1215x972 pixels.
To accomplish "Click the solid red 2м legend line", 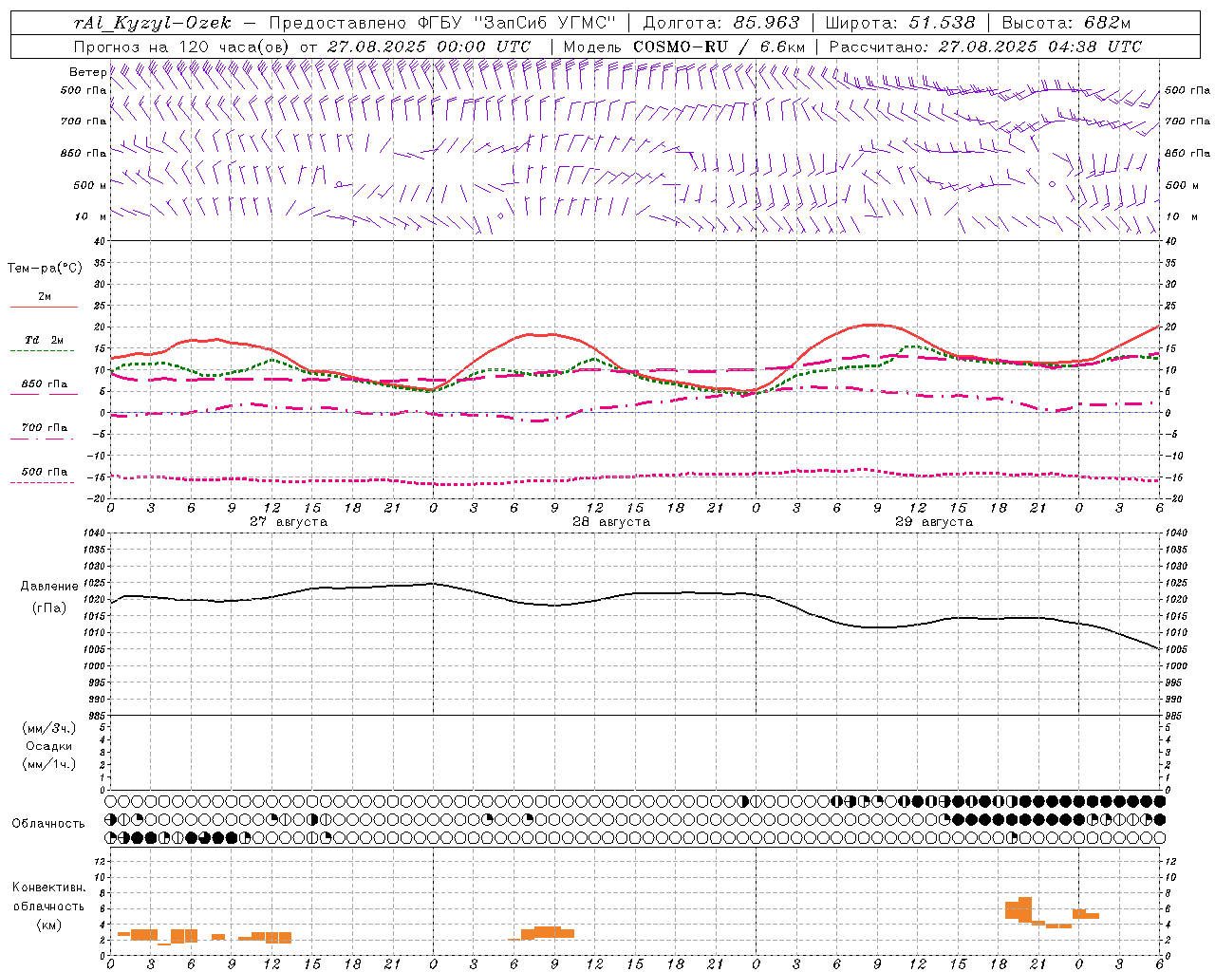I will coord(44,307).
